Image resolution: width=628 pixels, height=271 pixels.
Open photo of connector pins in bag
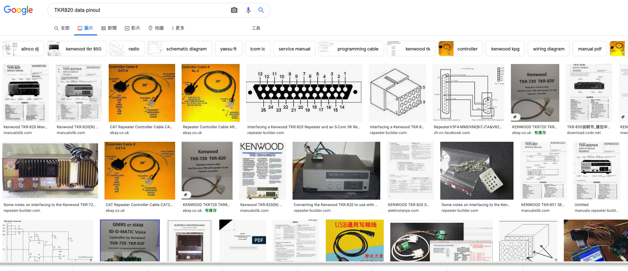477,171
